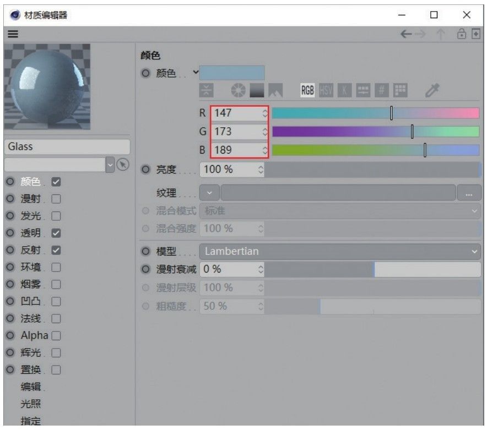Select the 颜色 channel in the list
The image size is (487, 430).
click(30, 182)
